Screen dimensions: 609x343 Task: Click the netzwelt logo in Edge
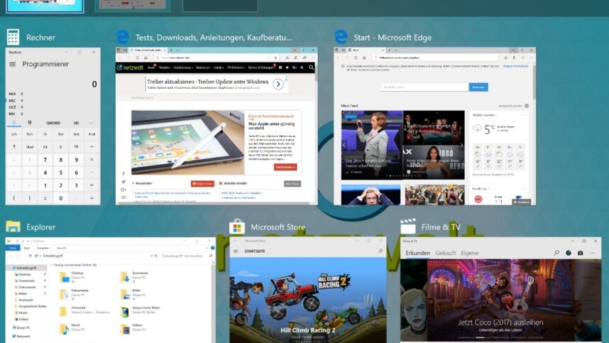[130, 67]
